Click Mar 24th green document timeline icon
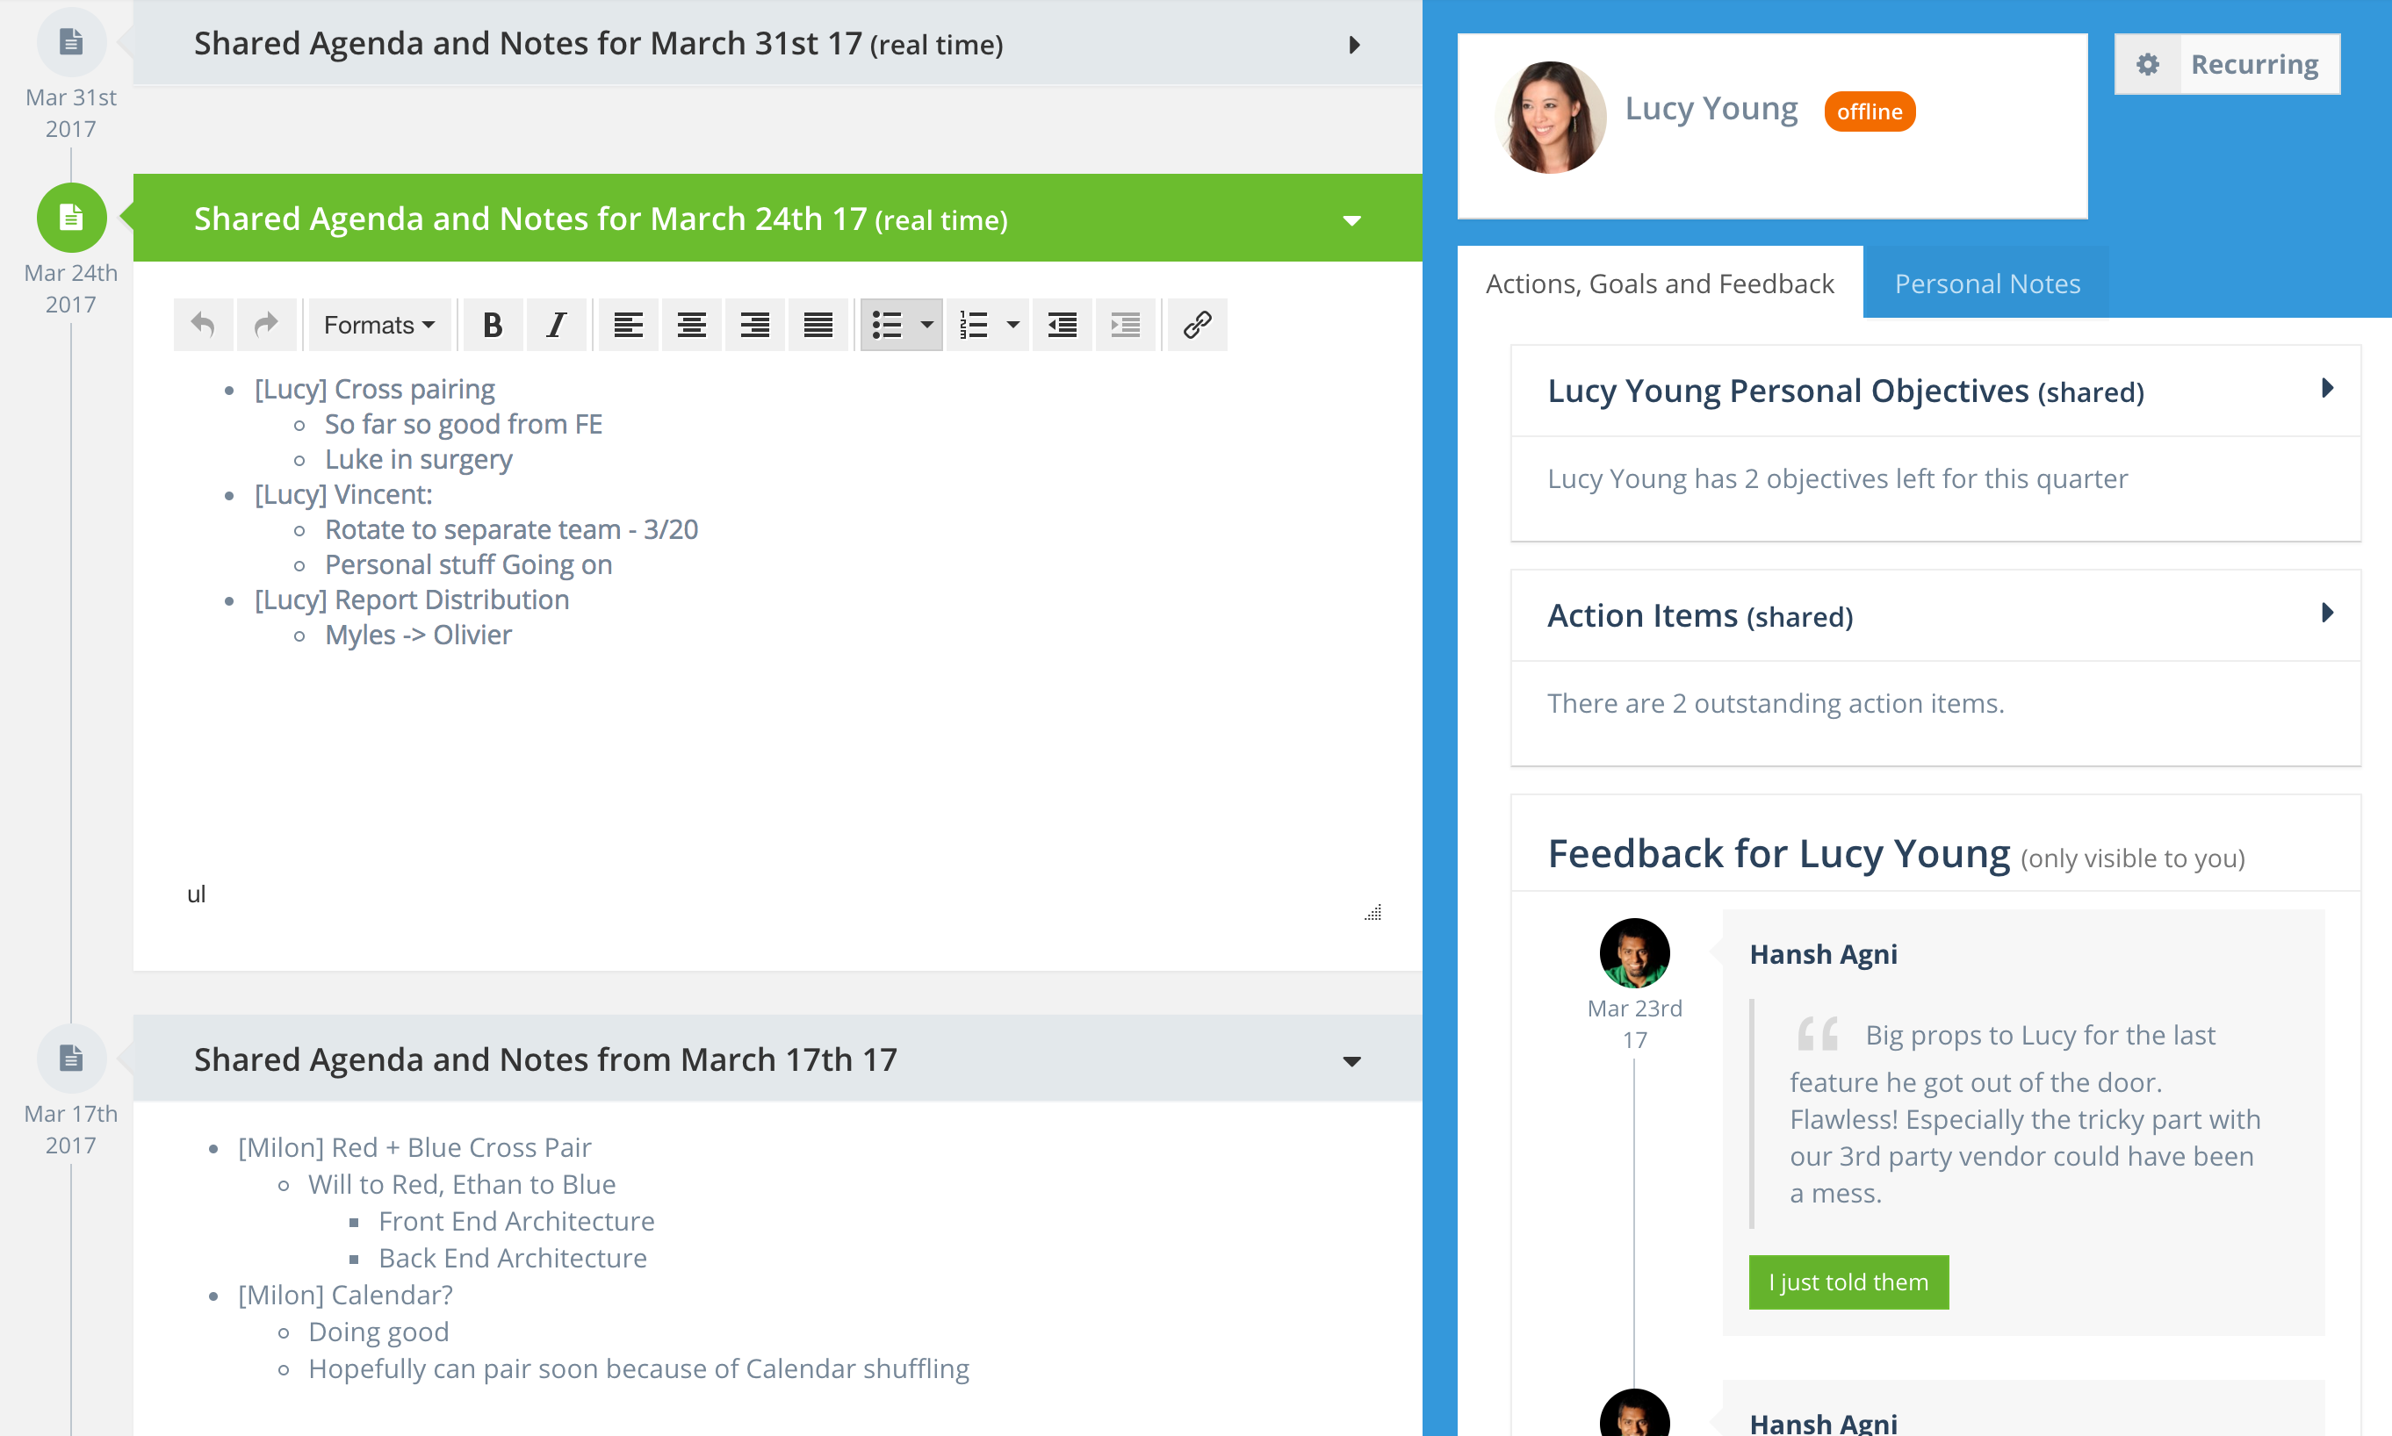Image resolution: width=2392 pixels, height=1436 pixels. [x=70, y=218]
